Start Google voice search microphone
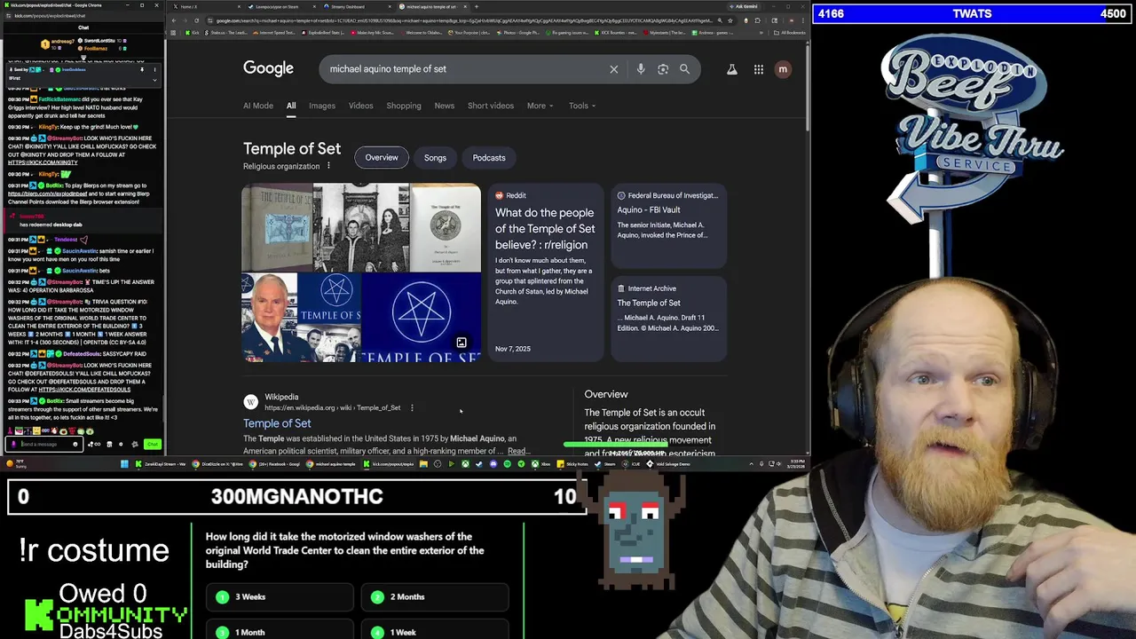This screenshot has height=639, width=1136. tap(641, 69)
